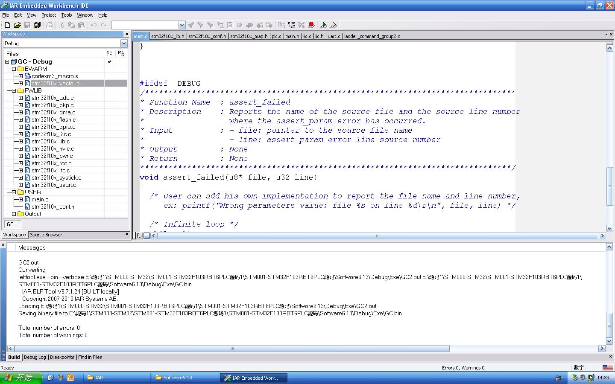Click Debug without Downloading icon
The height and width of the screenshot is (384, 615).
point(334,25)
